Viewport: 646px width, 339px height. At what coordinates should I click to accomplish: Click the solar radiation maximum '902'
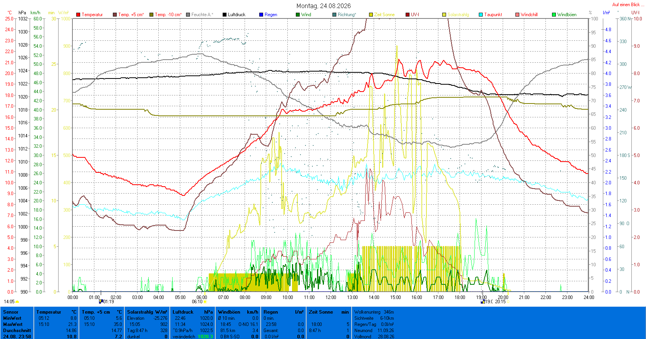[x=164, y=324]
